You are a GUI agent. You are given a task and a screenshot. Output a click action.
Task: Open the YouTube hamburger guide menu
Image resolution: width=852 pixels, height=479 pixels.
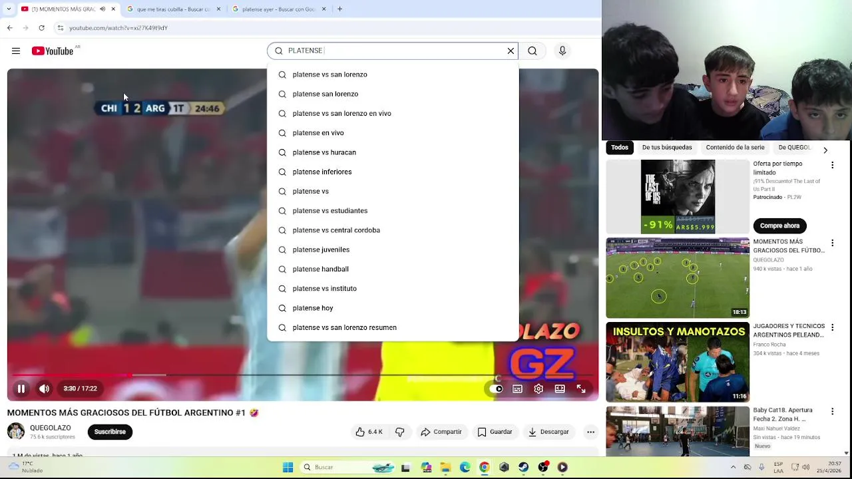click(16, 51)
